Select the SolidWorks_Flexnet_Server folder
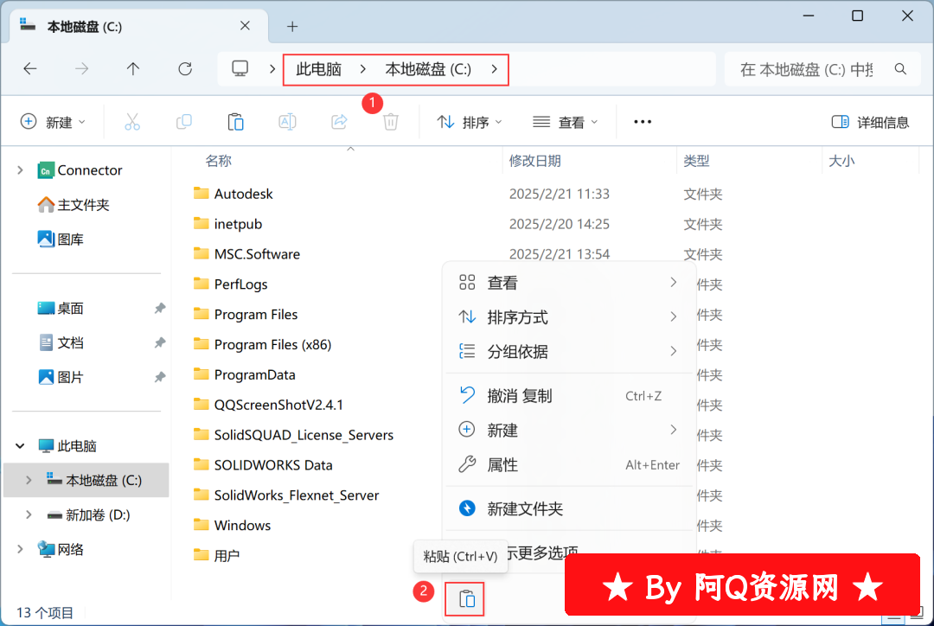The width and height of the screenshot is (934, 626). pos(286,495)
